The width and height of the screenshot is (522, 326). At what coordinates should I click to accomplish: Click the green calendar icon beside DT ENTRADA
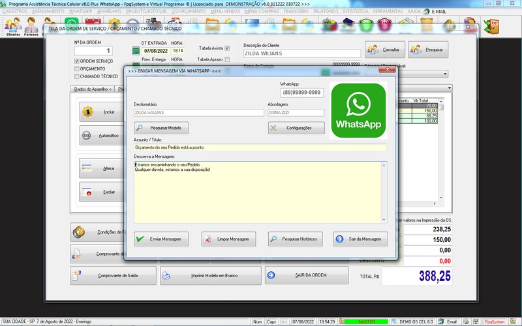coord(136,51)
